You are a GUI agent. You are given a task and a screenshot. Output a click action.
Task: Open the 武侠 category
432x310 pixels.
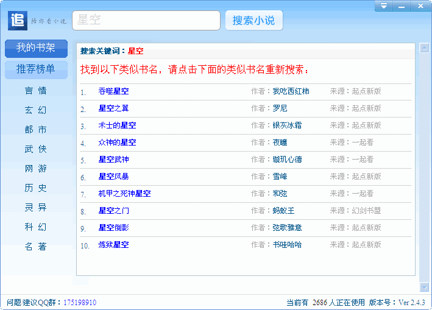click(x=35, y=149)
